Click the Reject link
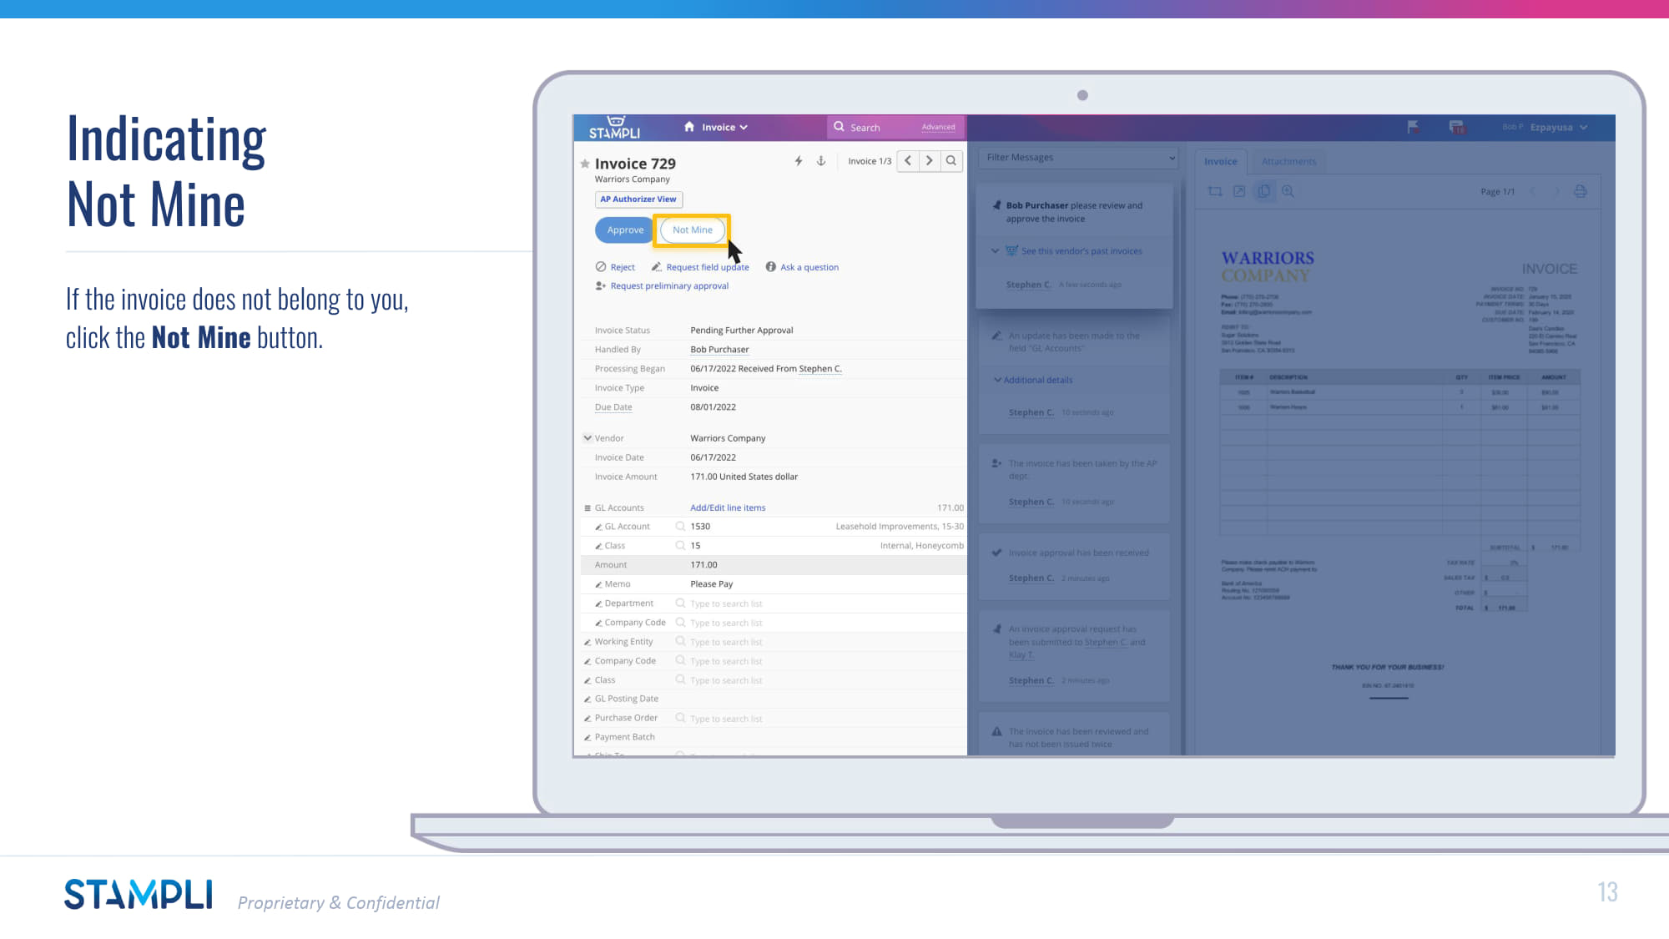The image size is (1669, 939). (622, 268)
